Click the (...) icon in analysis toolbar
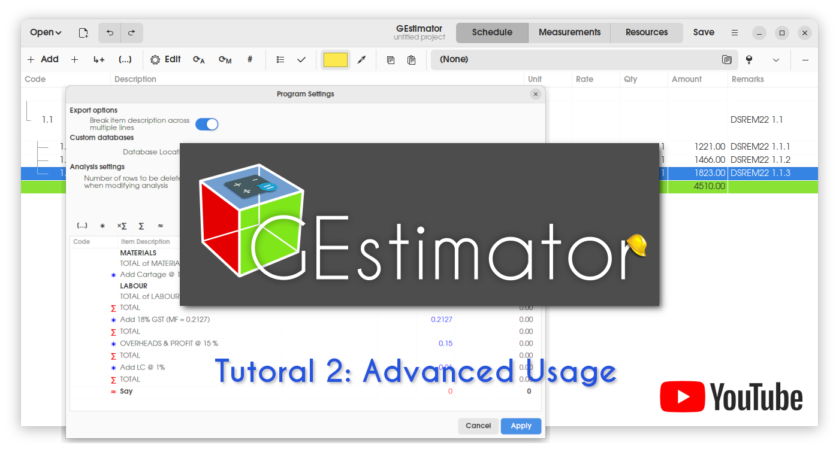This screenshot has height=449, width=839. coord(82,226)
